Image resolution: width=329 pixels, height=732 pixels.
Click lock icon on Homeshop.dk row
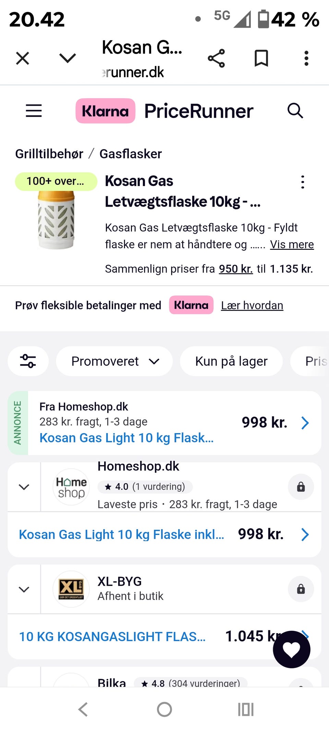pyautogui.click(x=301, y=487)
